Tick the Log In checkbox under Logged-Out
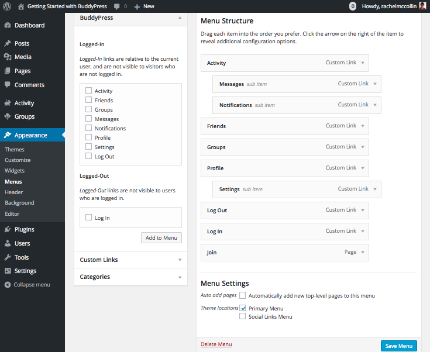The image size is (430, 352). 88,218
